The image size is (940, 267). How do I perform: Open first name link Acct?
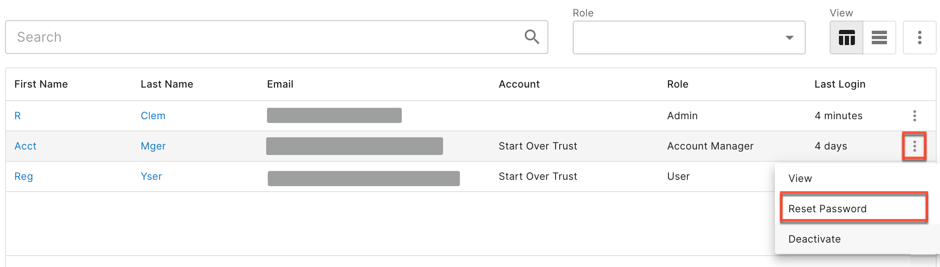coord(25,146)
